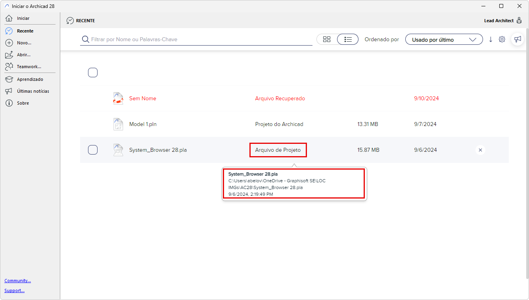Click the Lead Architect profile name
The image size is (529, 300).
(x=499, y=21)
